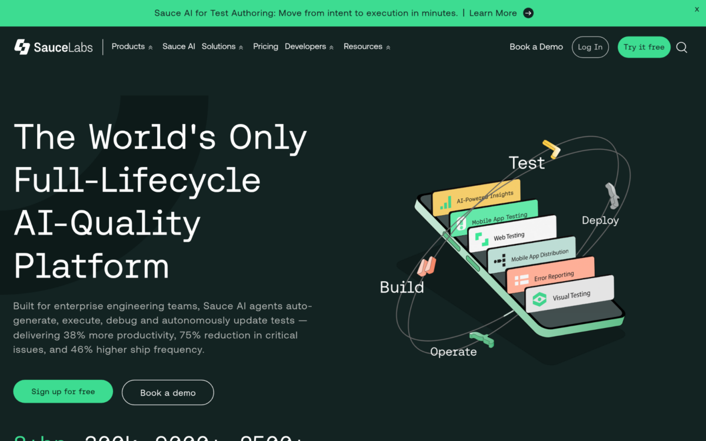Click the arrow circle beside Learn More

pyautogui.click(x=528, y=13)
